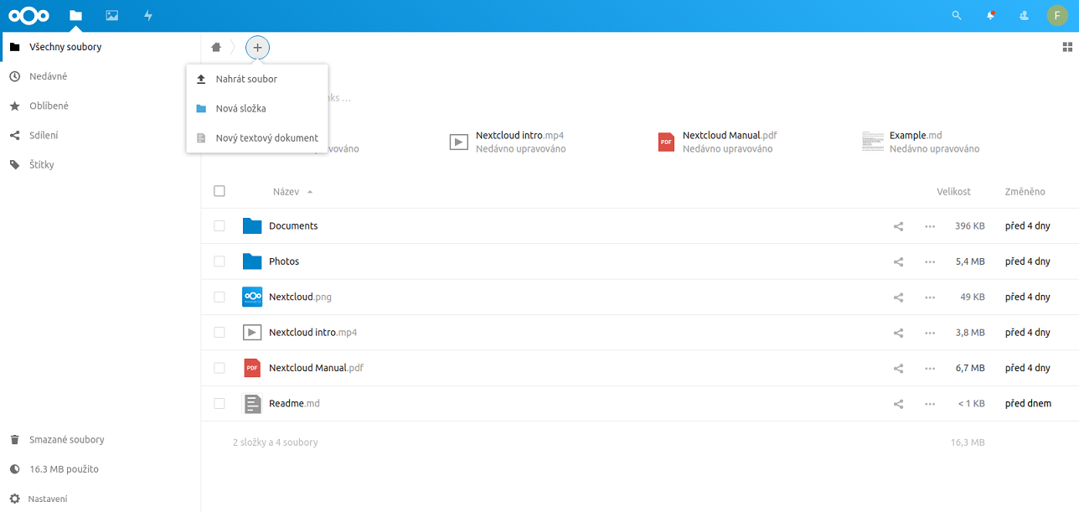The image size is (1079, 512).
Task: Open the user avatar menu
Action: tap(1056, 15)
